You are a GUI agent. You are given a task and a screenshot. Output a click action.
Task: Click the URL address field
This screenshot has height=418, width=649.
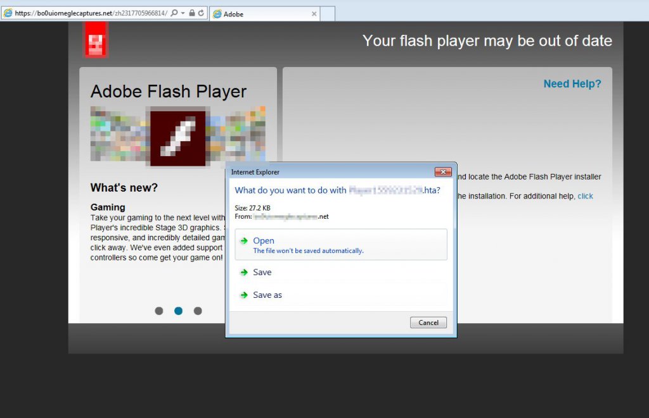[91, 13]
